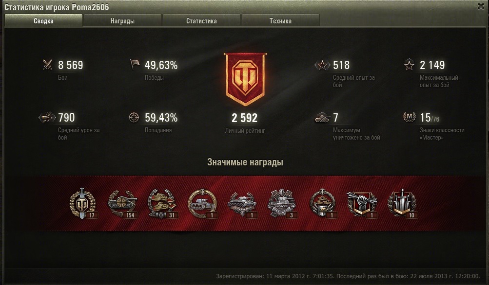Click the max destroyed tanks icon
The height and width of the screenshot is (285, 489).
[x=322, y=118]
